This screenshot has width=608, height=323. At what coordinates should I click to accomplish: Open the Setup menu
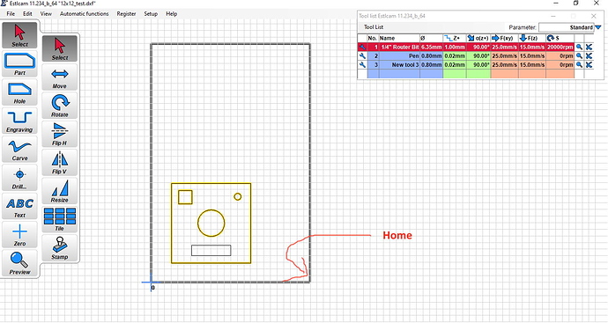coord(151,13)
